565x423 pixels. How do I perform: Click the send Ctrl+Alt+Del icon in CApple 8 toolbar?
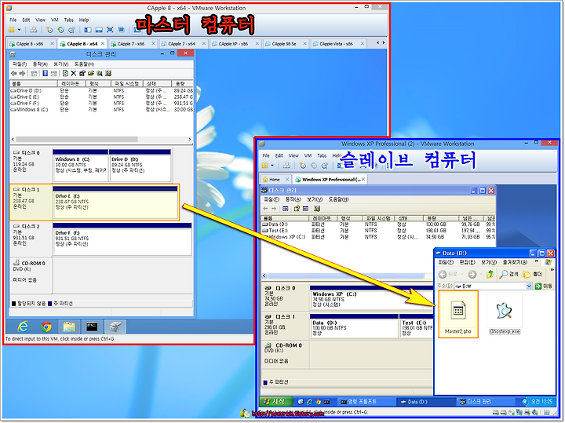click(34, 30)
